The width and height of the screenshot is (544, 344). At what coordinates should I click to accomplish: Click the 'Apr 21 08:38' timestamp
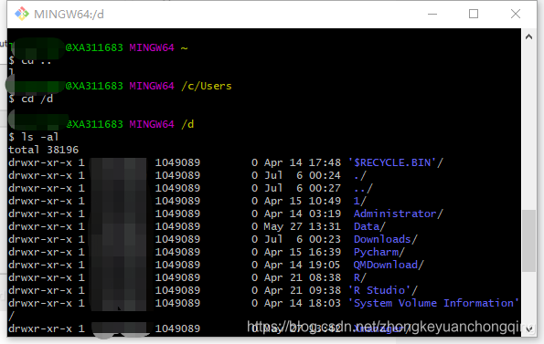pyautogui.click(x=303, y=277)
